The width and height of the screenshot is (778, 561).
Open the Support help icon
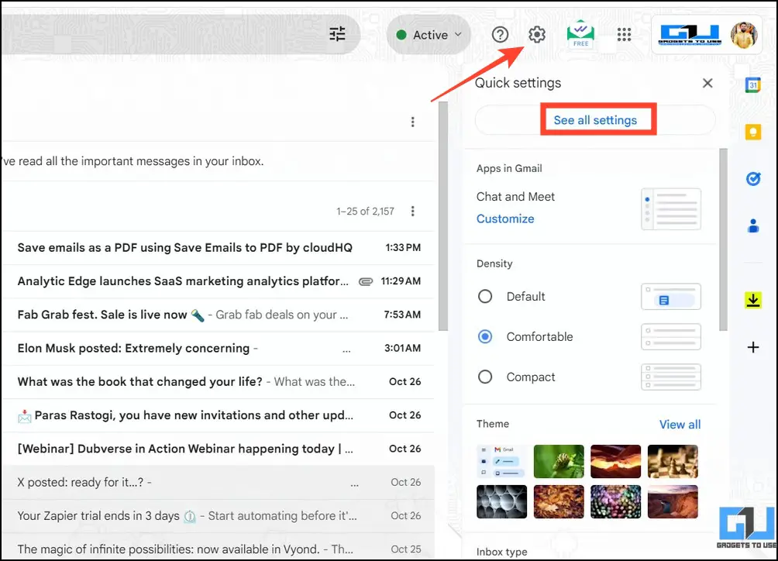tap(500, 35)
